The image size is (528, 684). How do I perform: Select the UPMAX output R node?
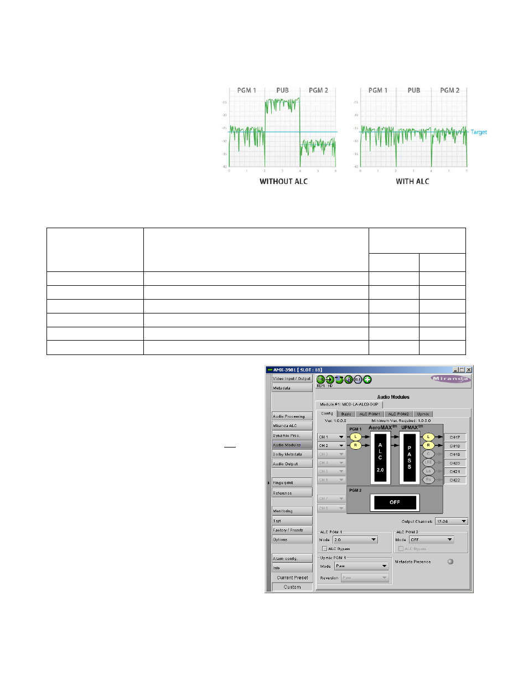tap(428, 445)
